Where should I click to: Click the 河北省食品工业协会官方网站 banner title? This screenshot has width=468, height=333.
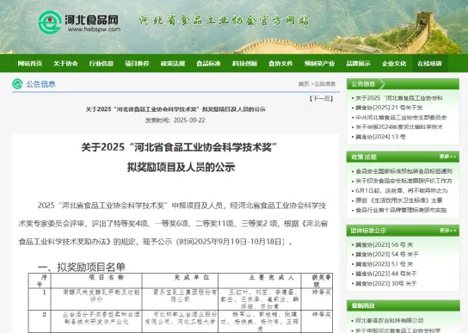[225, 21]
